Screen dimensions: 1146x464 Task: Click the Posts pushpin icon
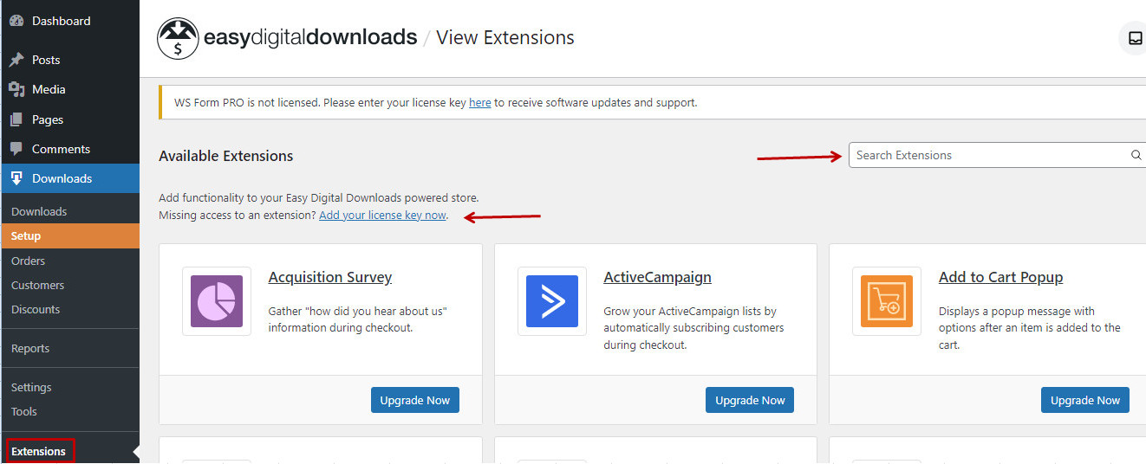pos(16,60)
